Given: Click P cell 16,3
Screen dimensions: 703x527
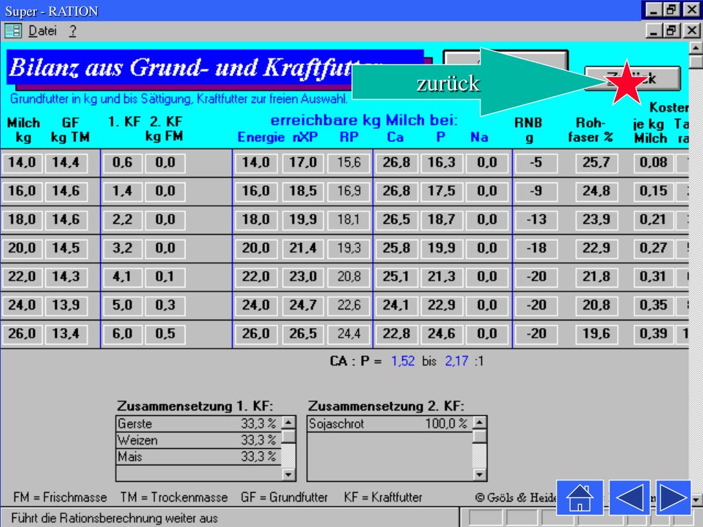Looking at the screenshot, I should pyautogui.click(x=441, y=162).
